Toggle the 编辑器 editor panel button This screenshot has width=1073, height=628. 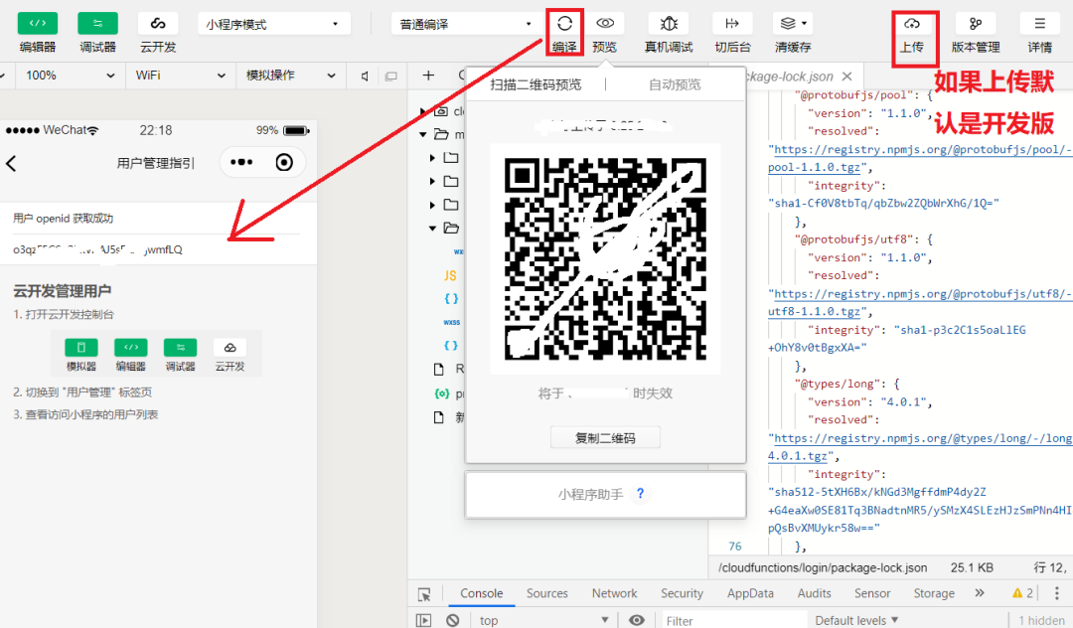click(38, 23)
